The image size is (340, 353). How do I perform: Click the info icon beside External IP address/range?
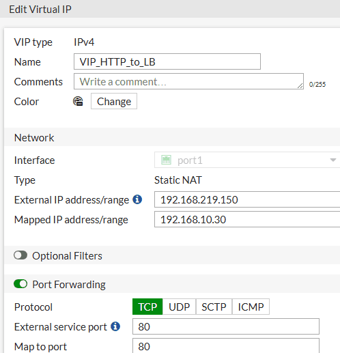[137, 199]
